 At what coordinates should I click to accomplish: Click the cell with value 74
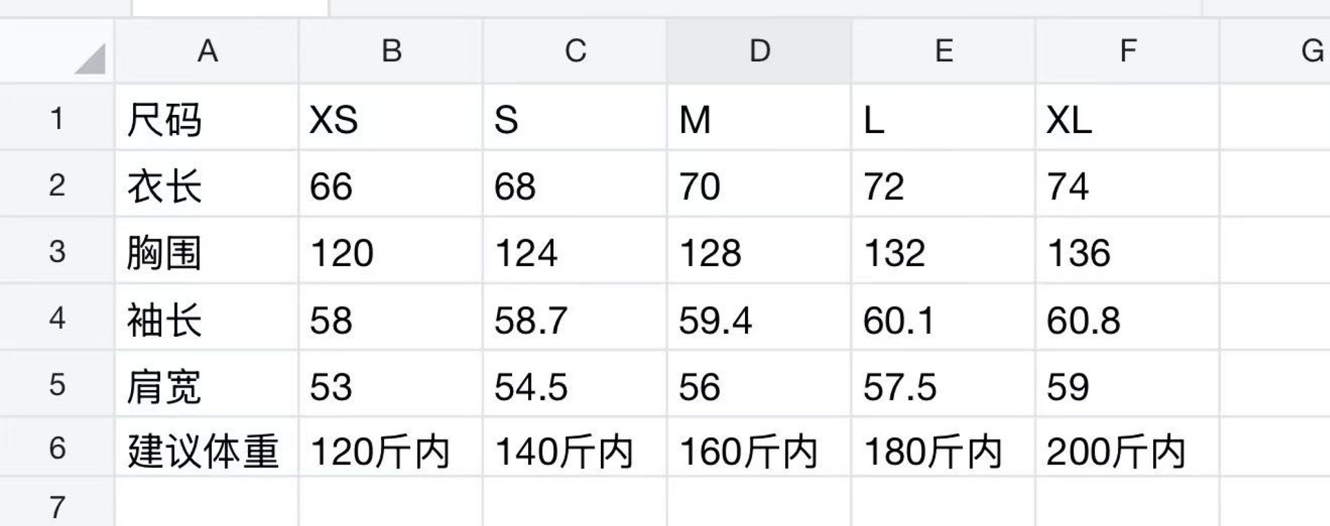[x=1128, y=186]
